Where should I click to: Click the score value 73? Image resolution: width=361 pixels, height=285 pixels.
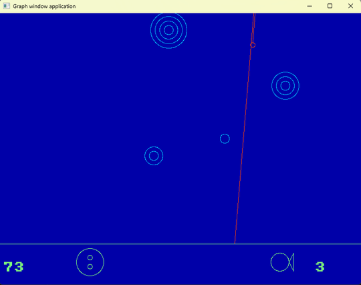(13, 267)
